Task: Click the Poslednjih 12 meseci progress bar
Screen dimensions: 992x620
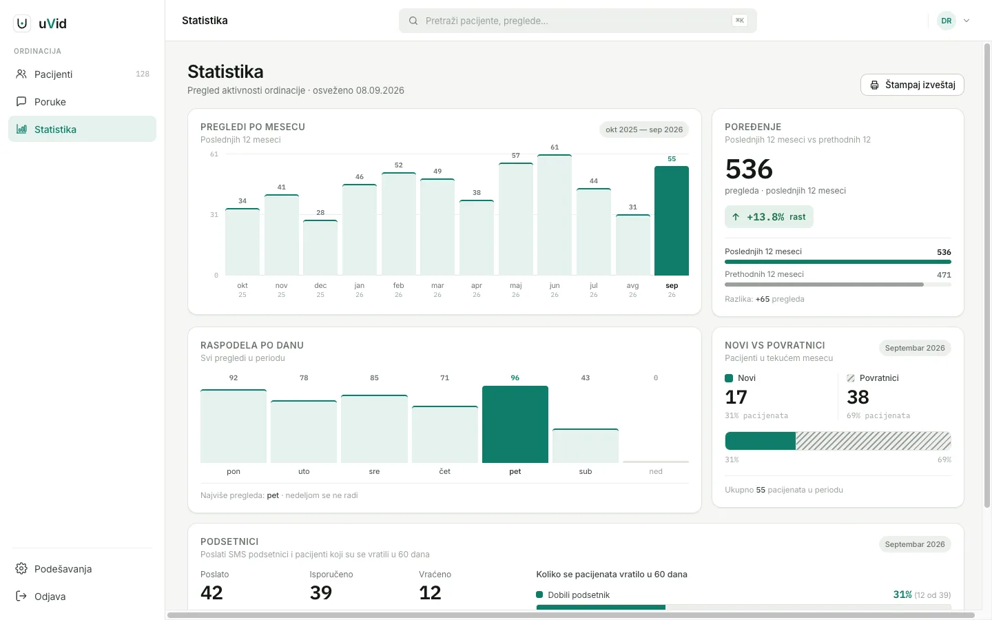Action: [838, 262]
